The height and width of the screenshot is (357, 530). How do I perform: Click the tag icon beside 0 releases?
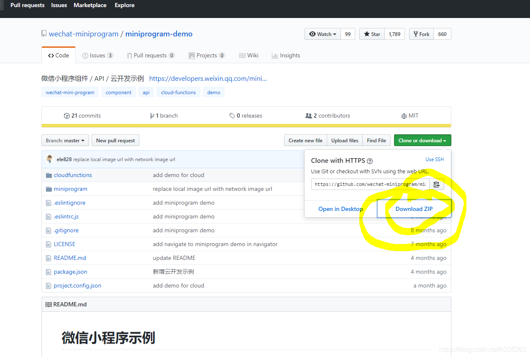232,116
